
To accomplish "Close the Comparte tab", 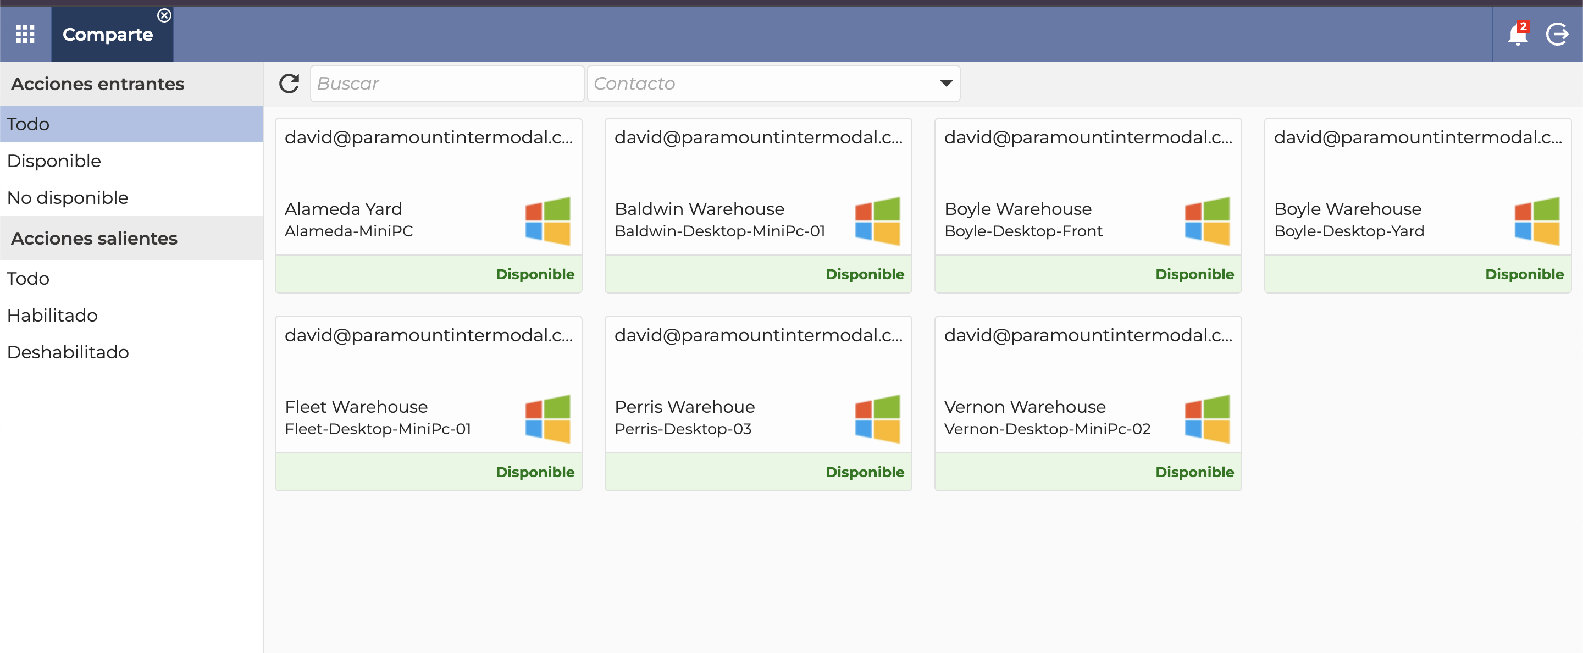I will (164, 15).
